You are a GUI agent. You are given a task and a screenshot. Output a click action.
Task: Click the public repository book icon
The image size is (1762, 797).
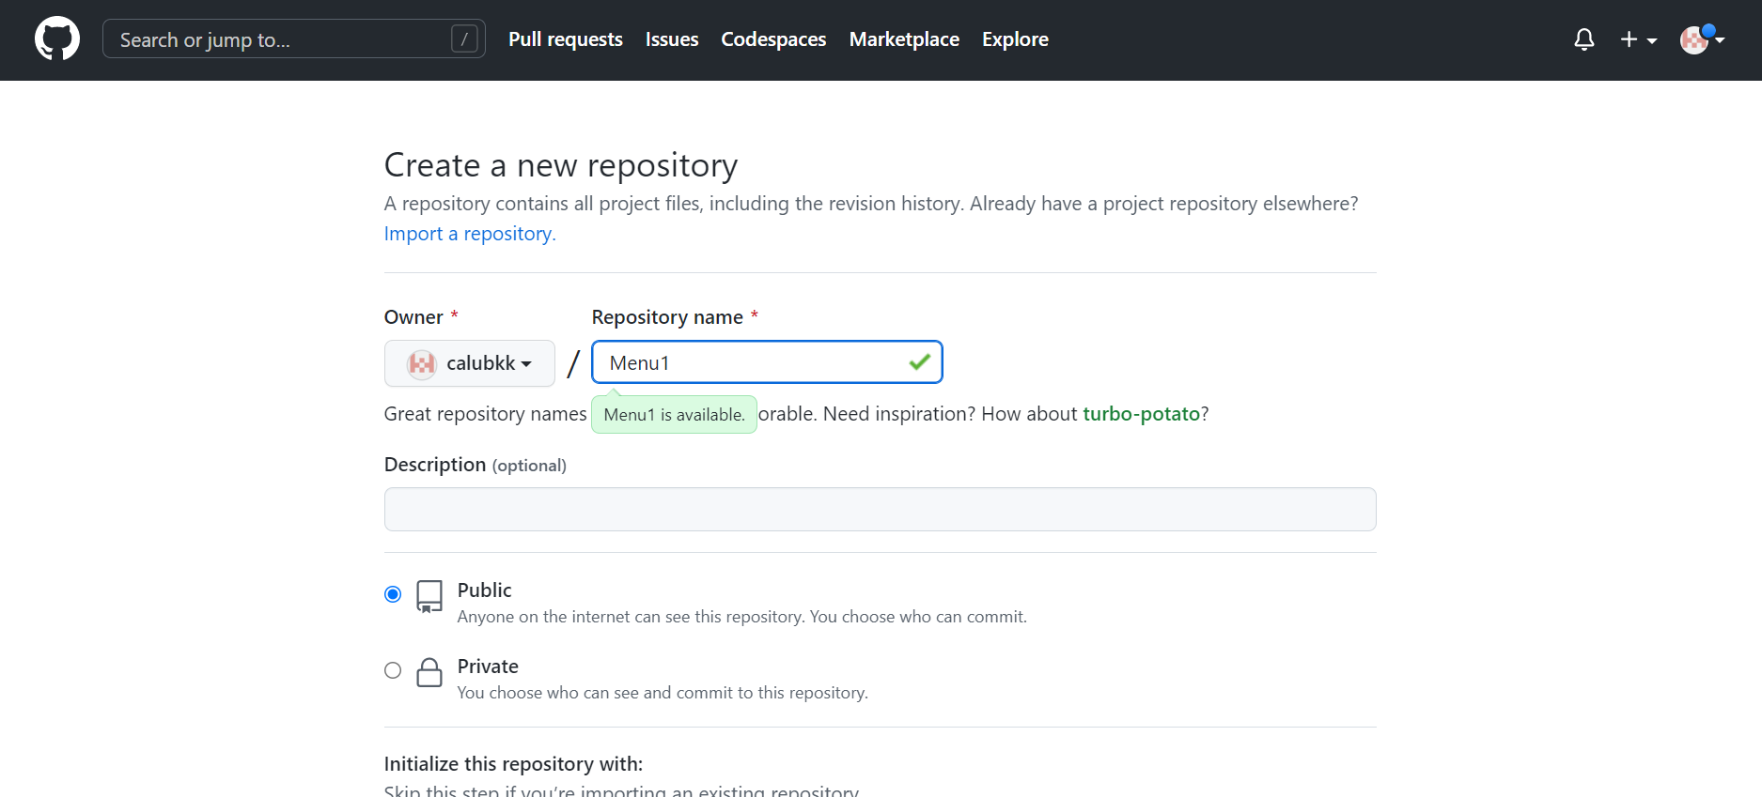(x=429, y=596)
